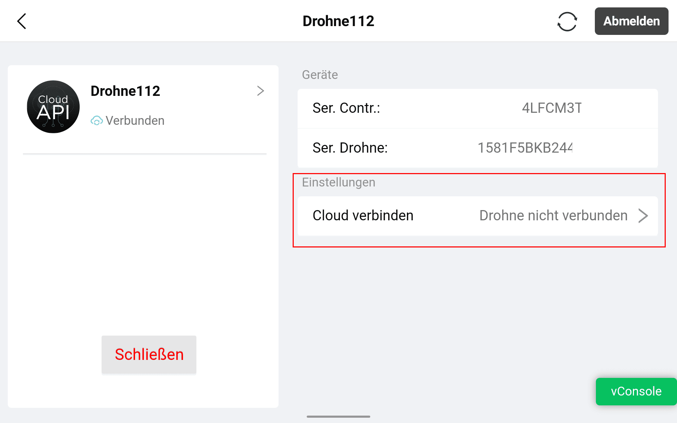
Task: Click the refresh sync icon
Action: click(567, 22)
